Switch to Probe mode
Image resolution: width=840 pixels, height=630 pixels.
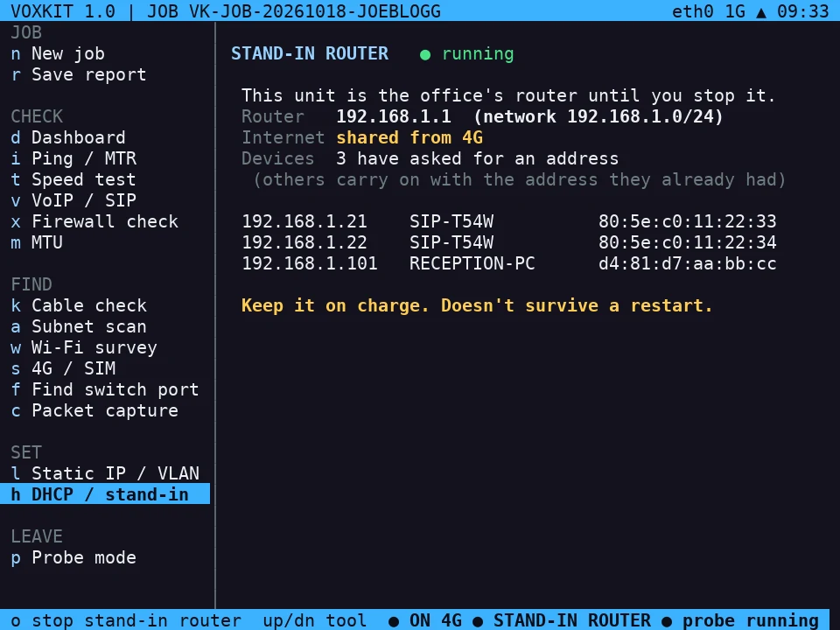click(x=105, y=557)
